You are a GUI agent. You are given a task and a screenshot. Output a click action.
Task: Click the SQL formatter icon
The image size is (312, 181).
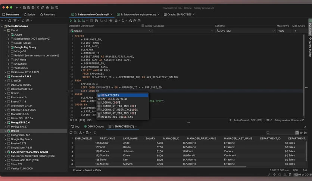[x=111, y=21]
